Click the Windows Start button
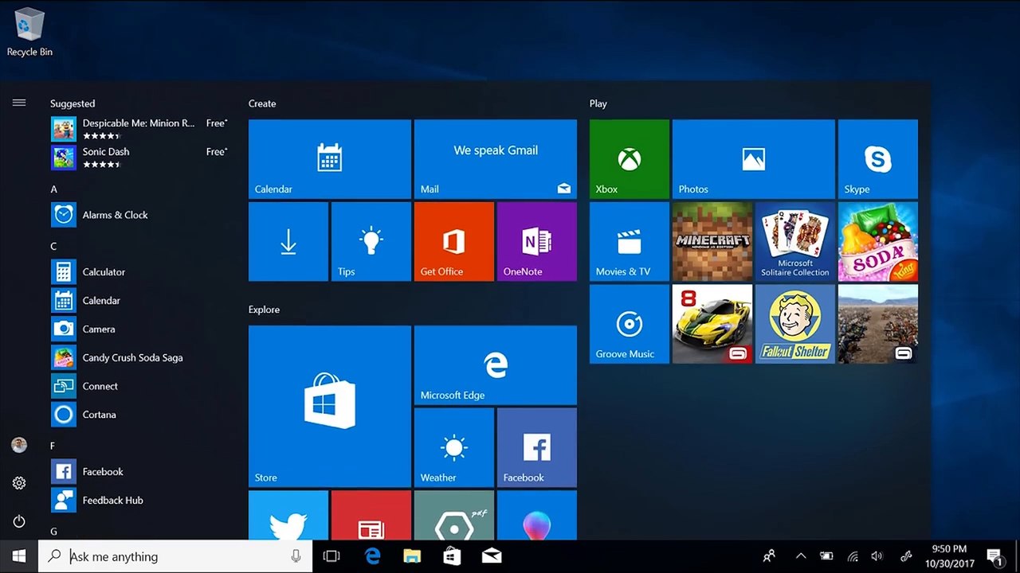Image resolution: width=1020 pixels, height=573 pixels. [x=19, y=556]
